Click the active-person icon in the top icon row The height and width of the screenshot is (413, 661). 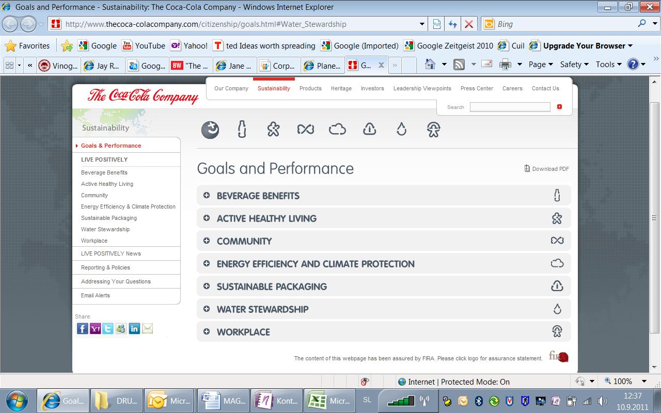(273, 129)
